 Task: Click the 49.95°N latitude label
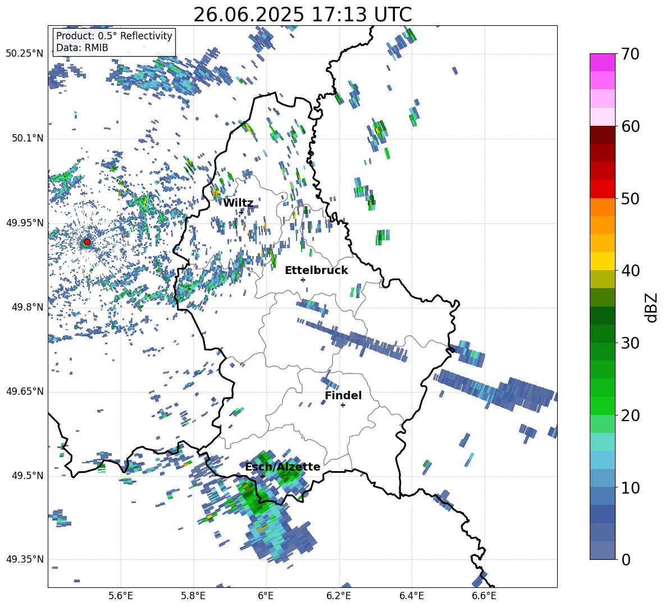25,223
